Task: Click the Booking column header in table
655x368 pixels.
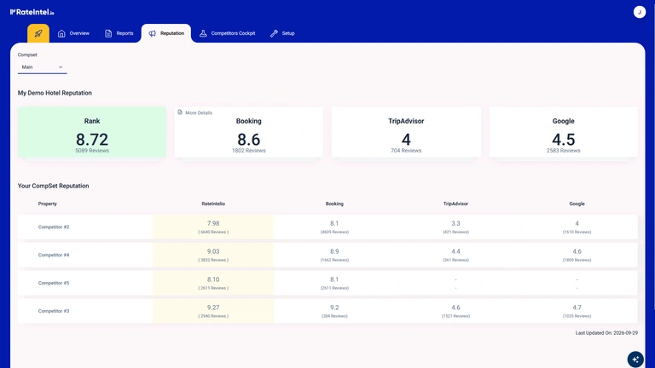Action: click(334, 204)
